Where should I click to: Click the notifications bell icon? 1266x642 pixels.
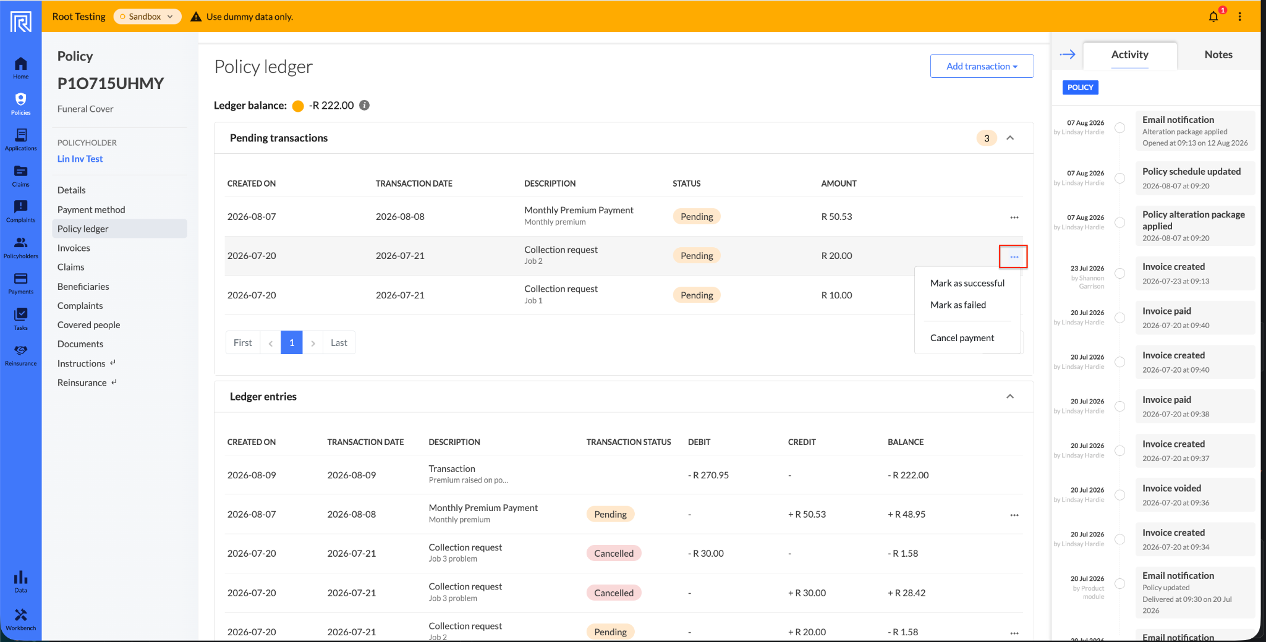(1213, 17)
